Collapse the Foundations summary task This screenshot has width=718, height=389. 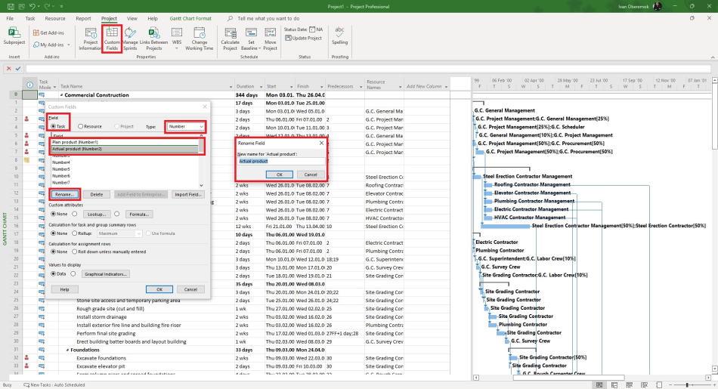point(67,350)
